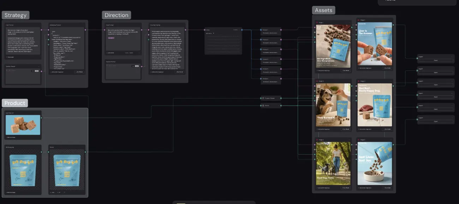Select the Prompt 5 node

coord(271,70)
